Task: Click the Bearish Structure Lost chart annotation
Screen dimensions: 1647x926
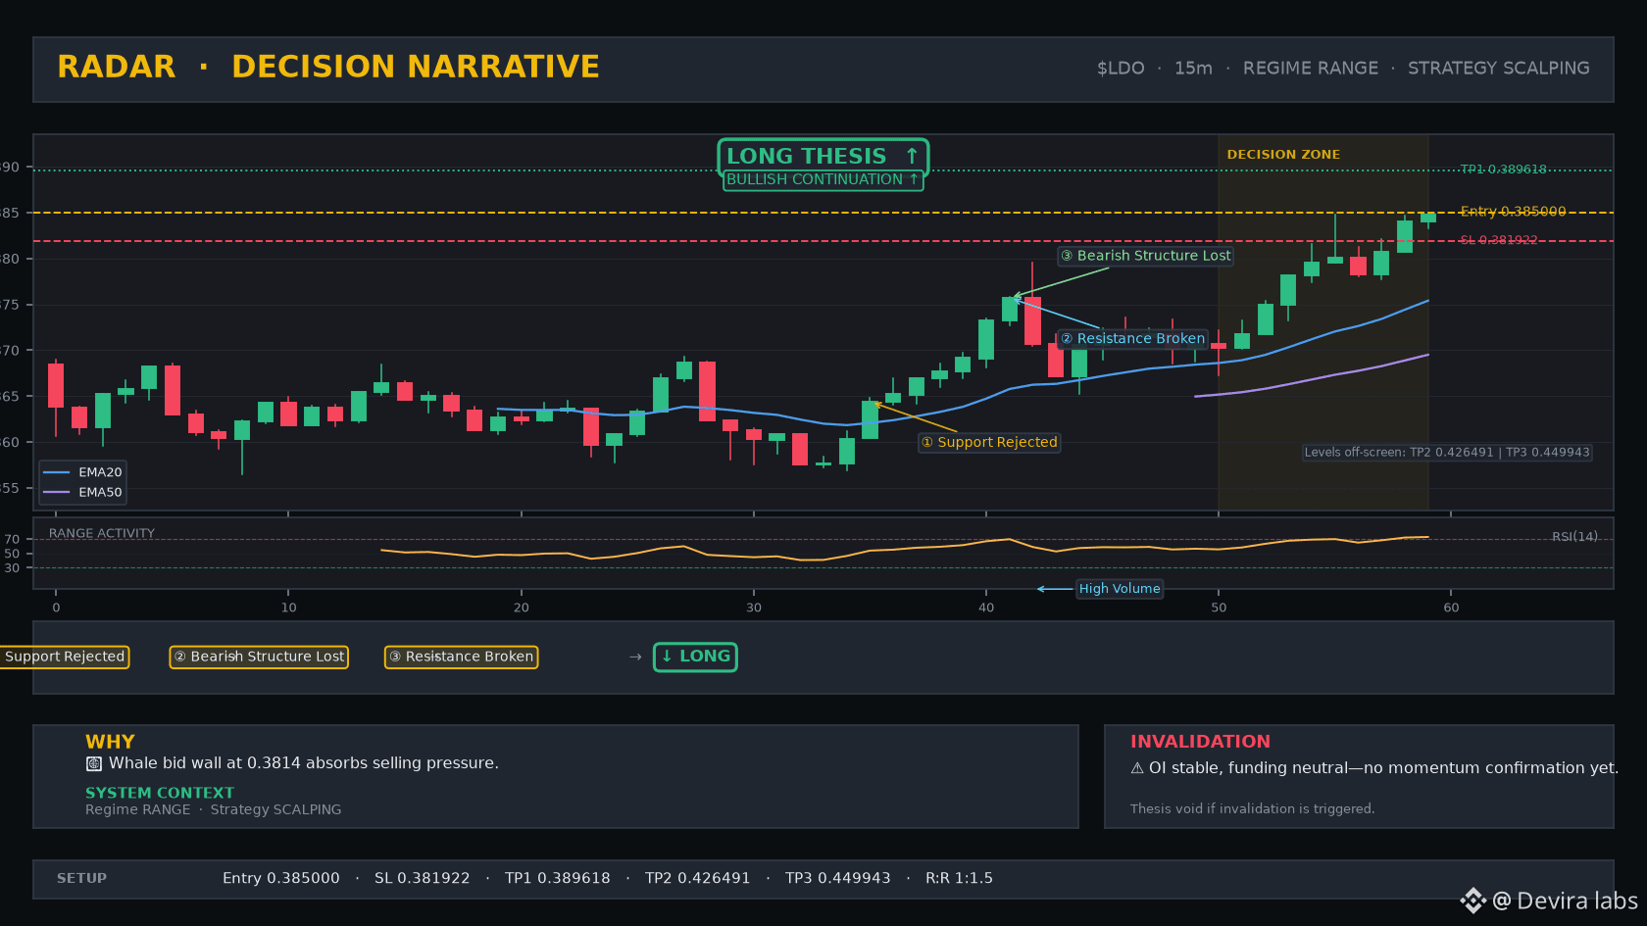Action: click(x=1145, y=256)
